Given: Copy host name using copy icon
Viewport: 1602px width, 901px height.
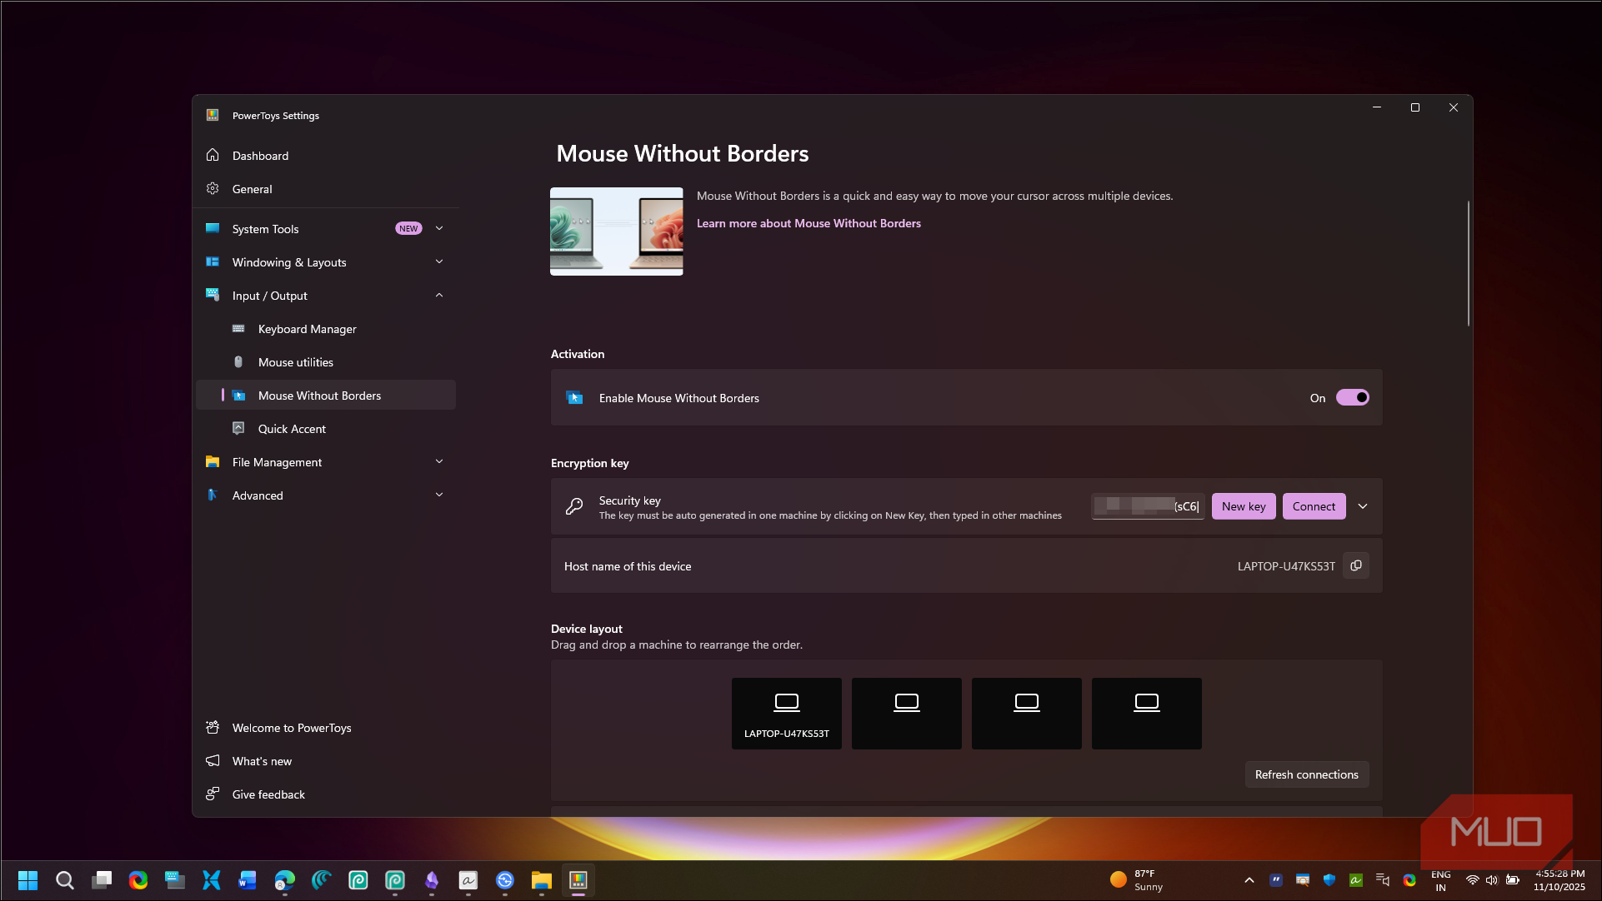Looking at the screenshot, I should point(1356,566).
